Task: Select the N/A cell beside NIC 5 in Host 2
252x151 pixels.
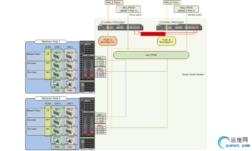Action: click(x=48, y=129)
